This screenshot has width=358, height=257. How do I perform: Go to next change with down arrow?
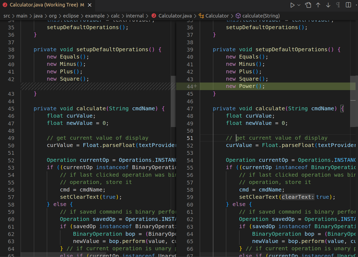click(328, 5)
